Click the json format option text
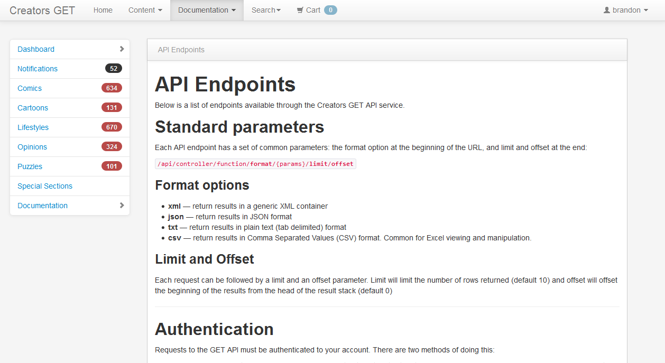This screenshot has width=665, height=363. (x=230, y=217)
